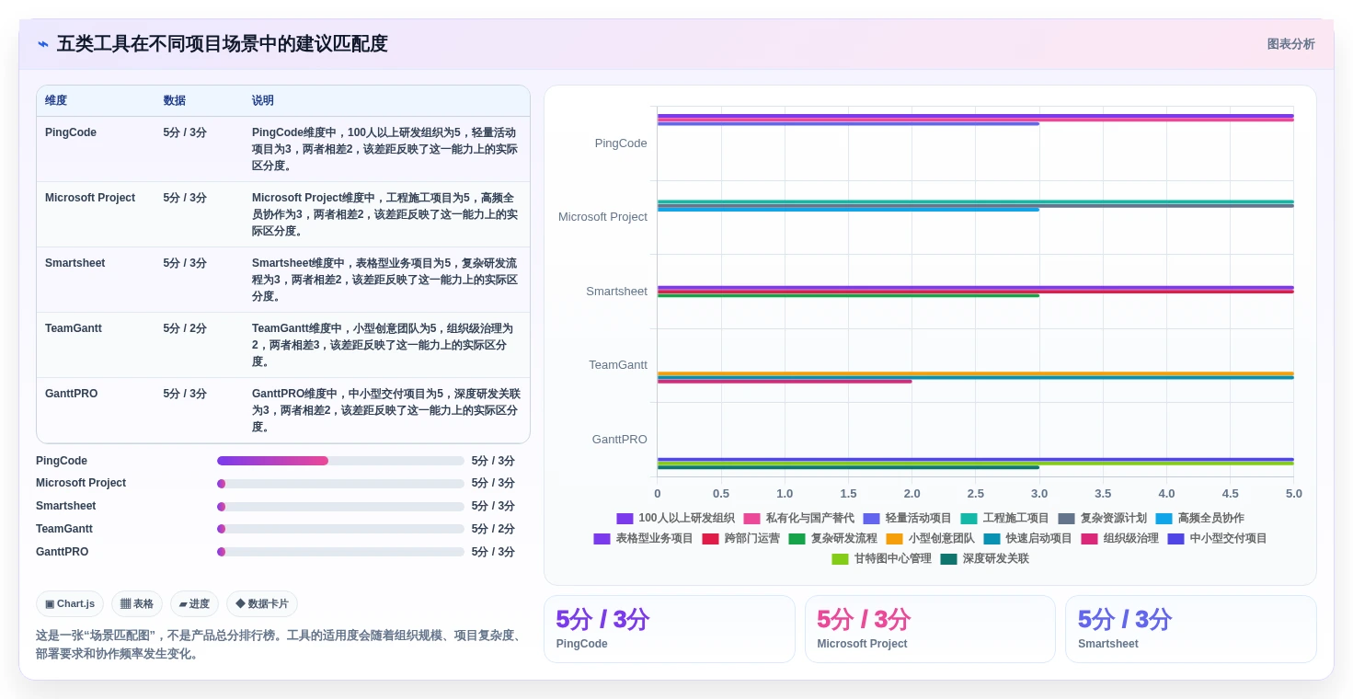Click the short TeamGantt 组织级治理 bar
The height and width of the screenshot is (699, 1353).
coord(785,381)
